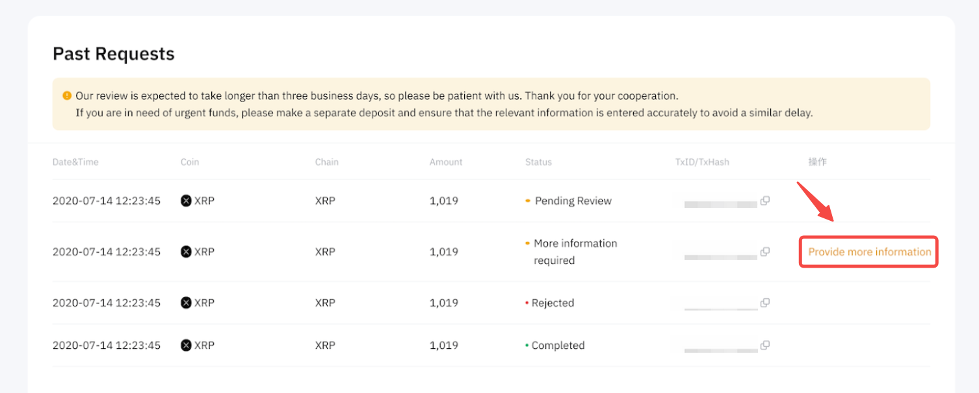Click the XRP coin icon in the Rejected row
The image size is (979, 393).
[x=187, y=303]
